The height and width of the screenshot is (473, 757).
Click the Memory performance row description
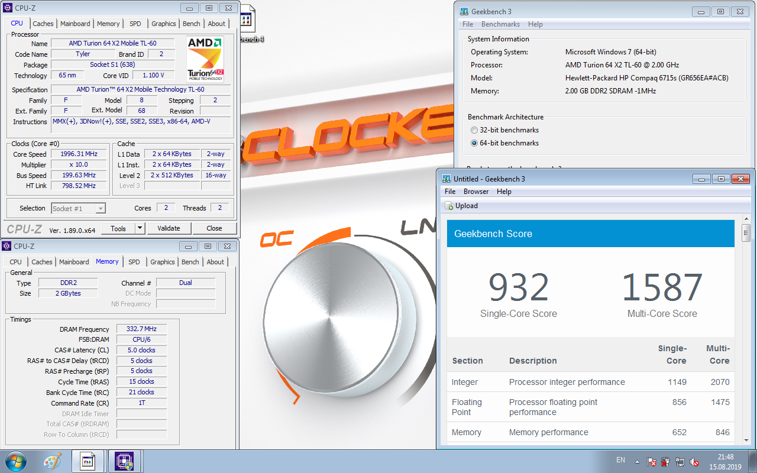tap(548, 432)
